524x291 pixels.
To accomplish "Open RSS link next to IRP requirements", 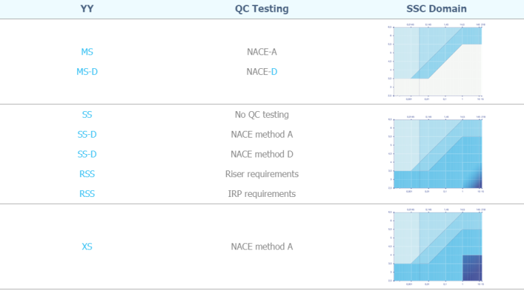I will [x=87, y=194].
